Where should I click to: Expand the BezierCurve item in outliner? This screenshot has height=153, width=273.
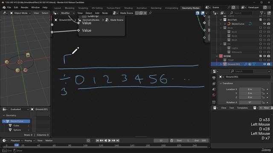point(225,24)
